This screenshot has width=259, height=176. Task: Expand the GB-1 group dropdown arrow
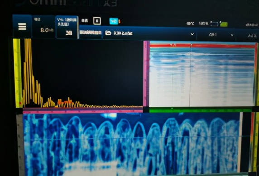[232, 35]
